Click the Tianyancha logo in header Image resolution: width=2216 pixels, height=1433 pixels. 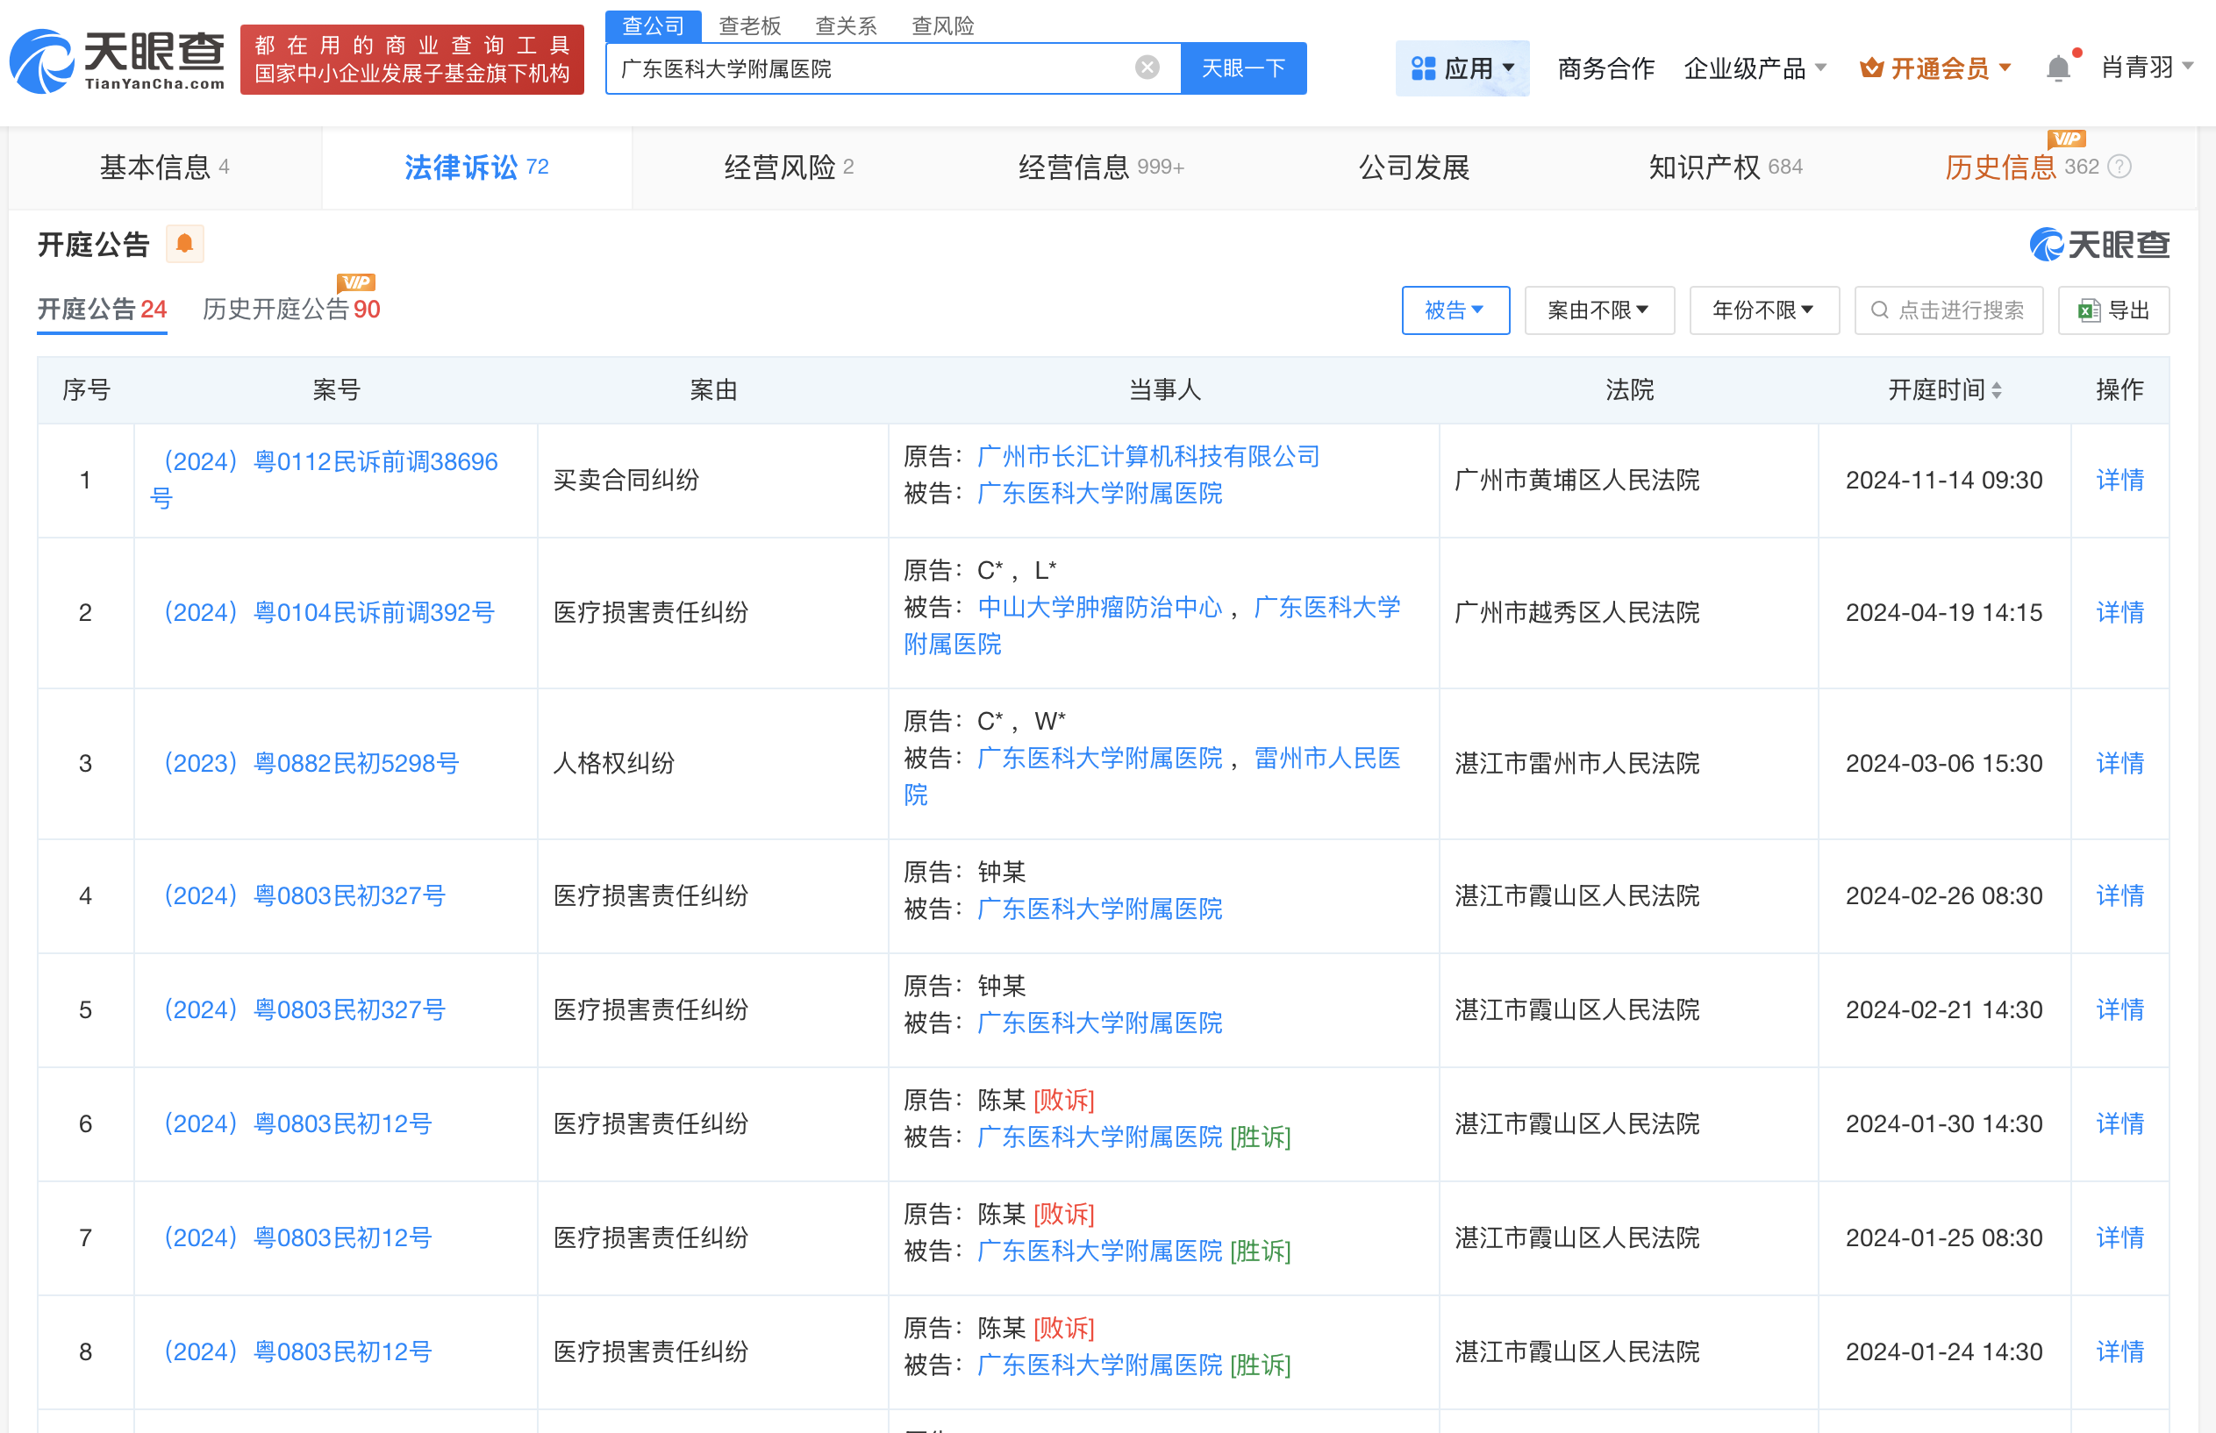118,61
